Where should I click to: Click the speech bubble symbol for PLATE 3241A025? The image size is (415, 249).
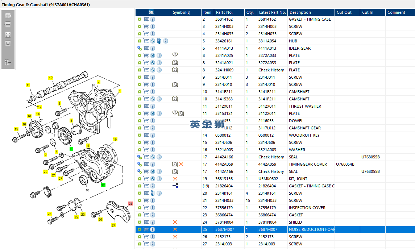[175, 55]
